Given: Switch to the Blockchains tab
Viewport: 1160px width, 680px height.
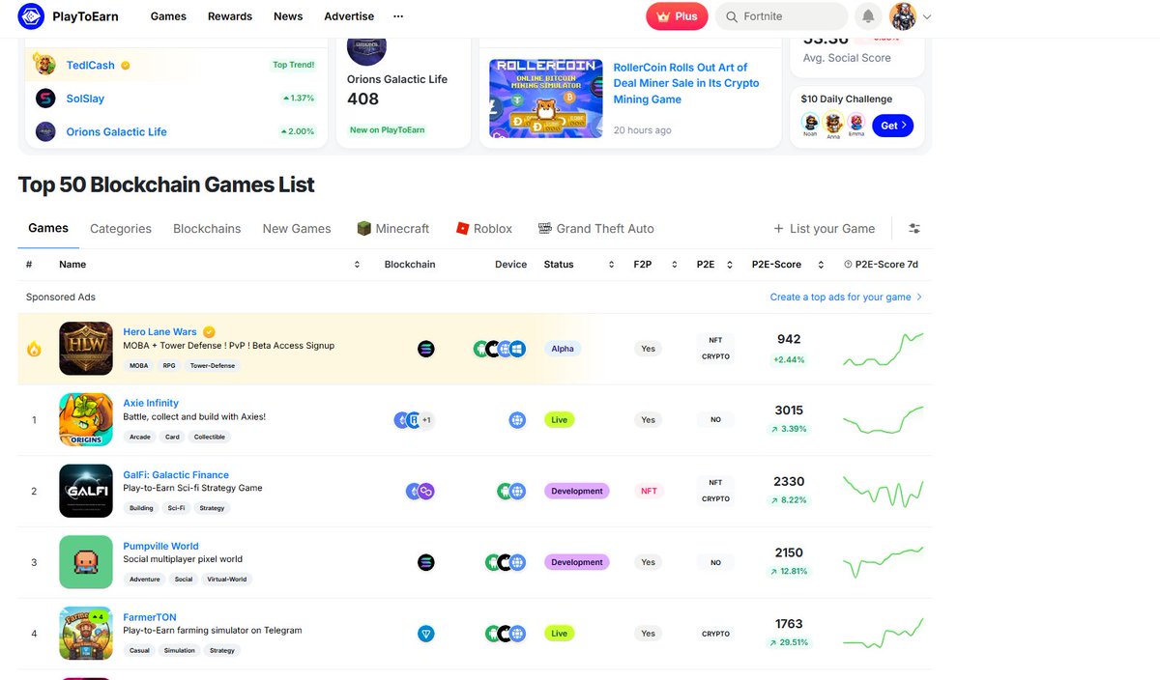Looking at the screenshot, I should (x=207, y=229).
